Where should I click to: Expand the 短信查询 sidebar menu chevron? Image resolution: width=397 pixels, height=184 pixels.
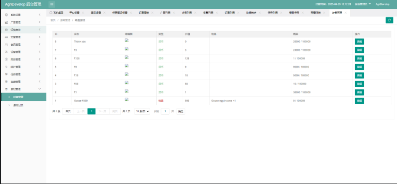coord(40,30)
